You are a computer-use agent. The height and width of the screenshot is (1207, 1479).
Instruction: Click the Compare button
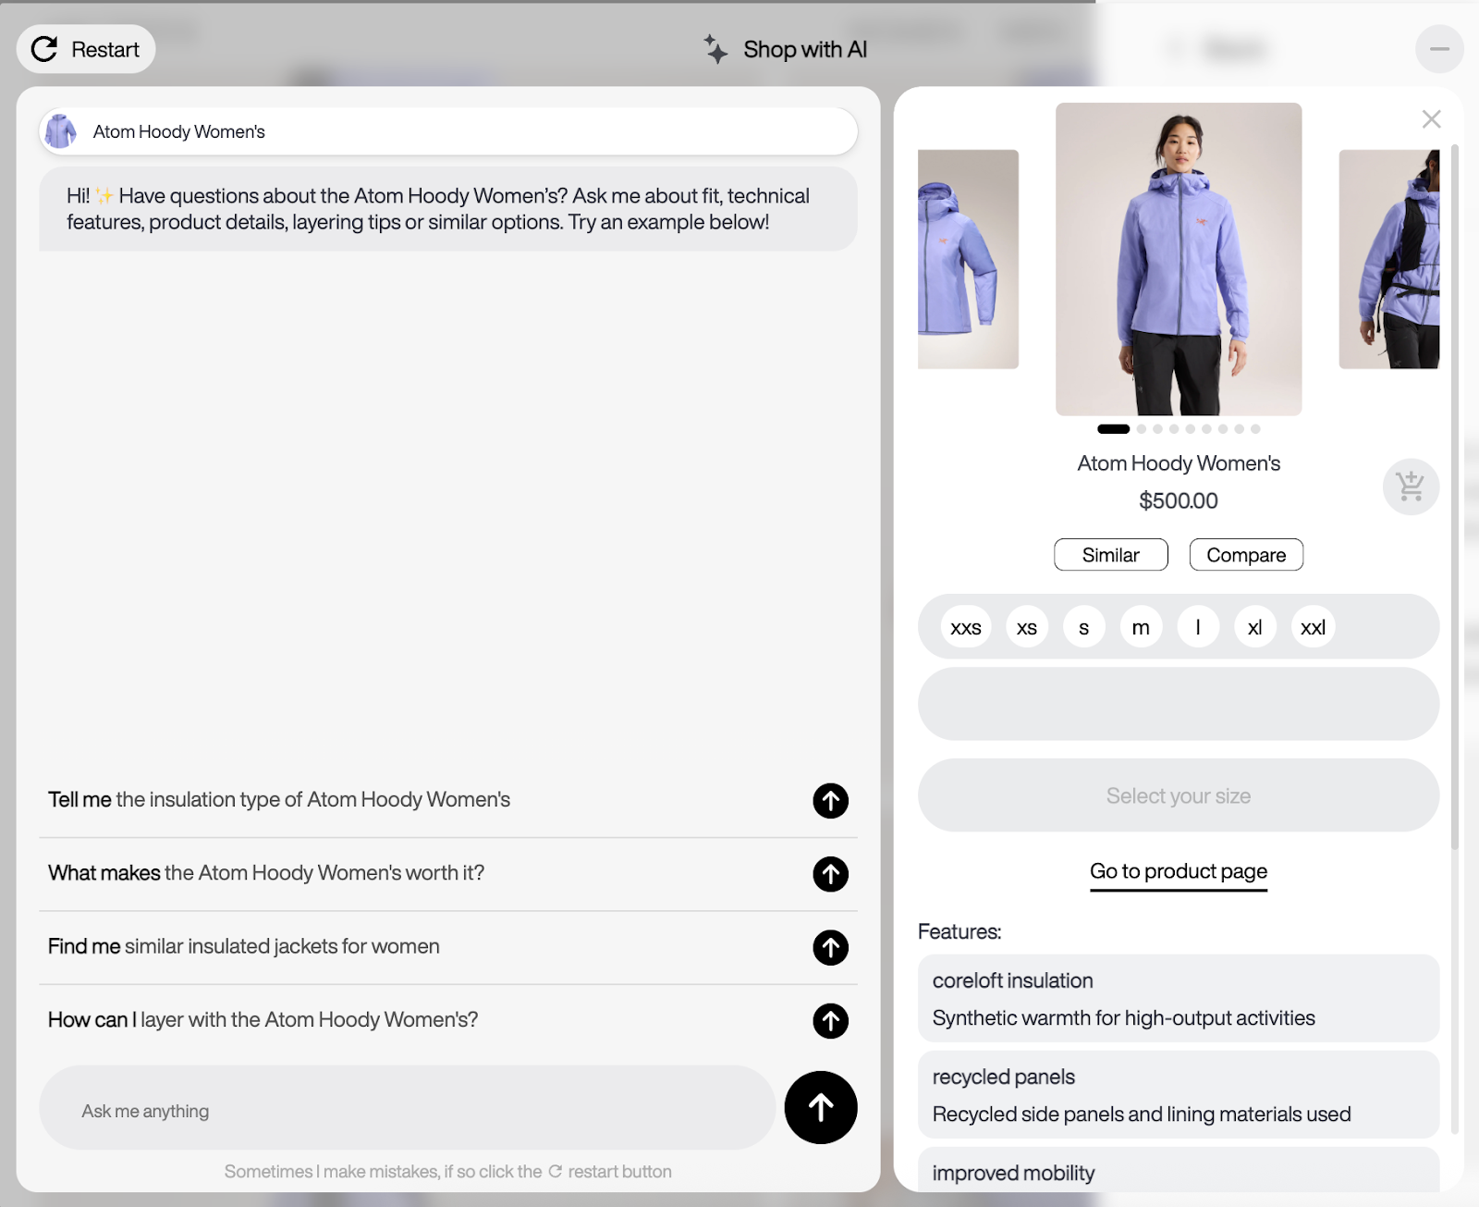[1246, 555]
